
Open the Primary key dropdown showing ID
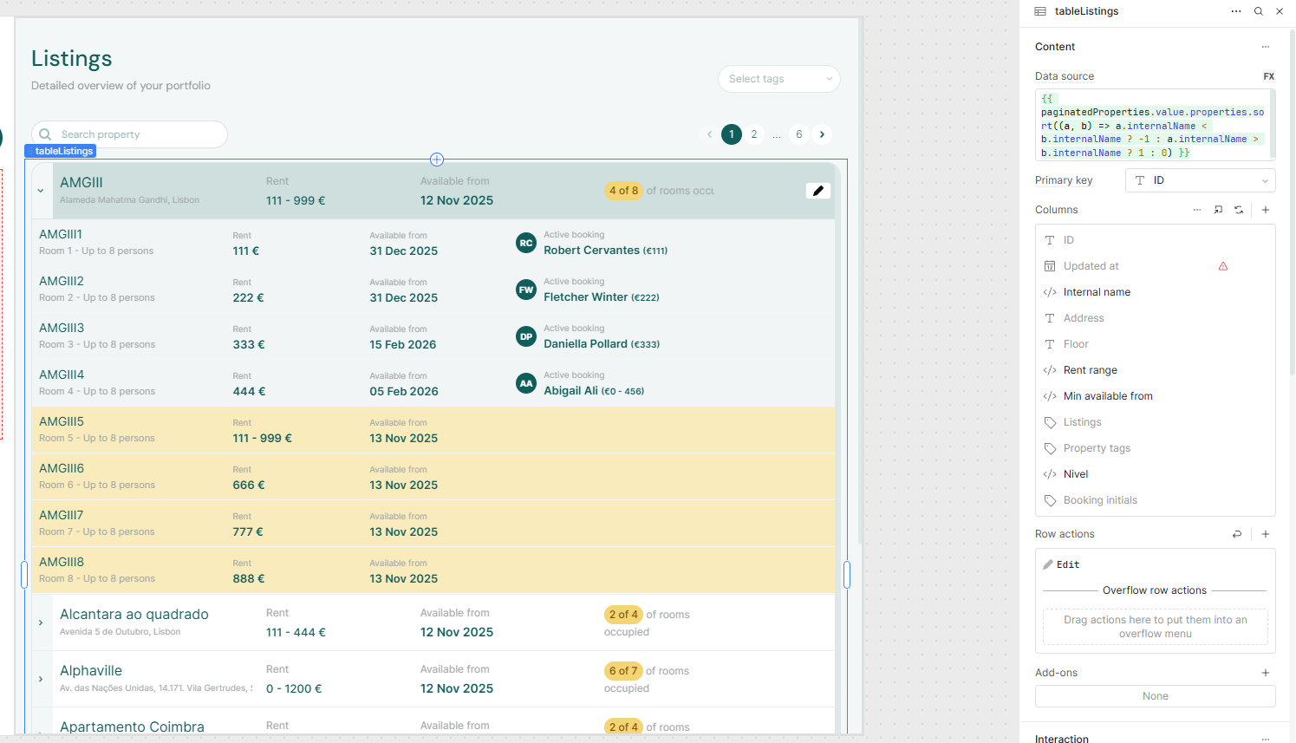point(1200,180)
